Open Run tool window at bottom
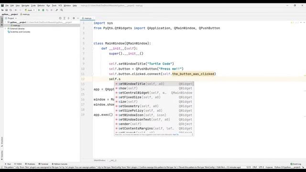Screen dimensions: 306x172 click(8, 164)
